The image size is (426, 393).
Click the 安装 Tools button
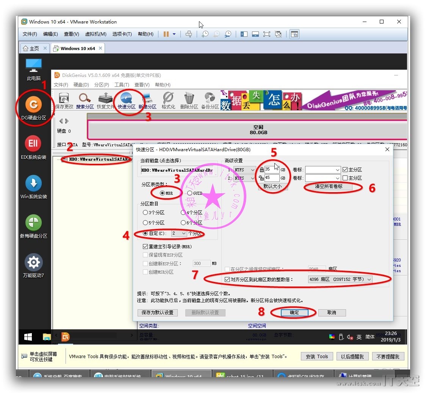click(x=317, y=356)
